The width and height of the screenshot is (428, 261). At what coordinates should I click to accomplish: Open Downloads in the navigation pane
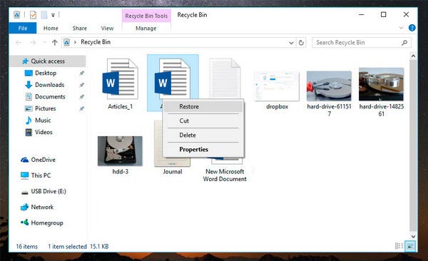pos(49,85)
